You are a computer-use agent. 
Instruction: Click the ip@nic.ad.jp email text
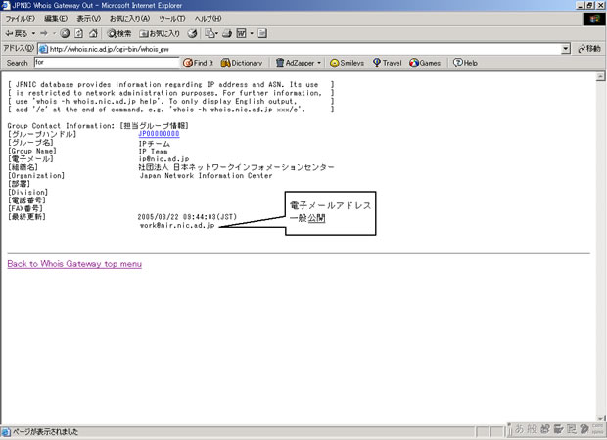point(164,159)
